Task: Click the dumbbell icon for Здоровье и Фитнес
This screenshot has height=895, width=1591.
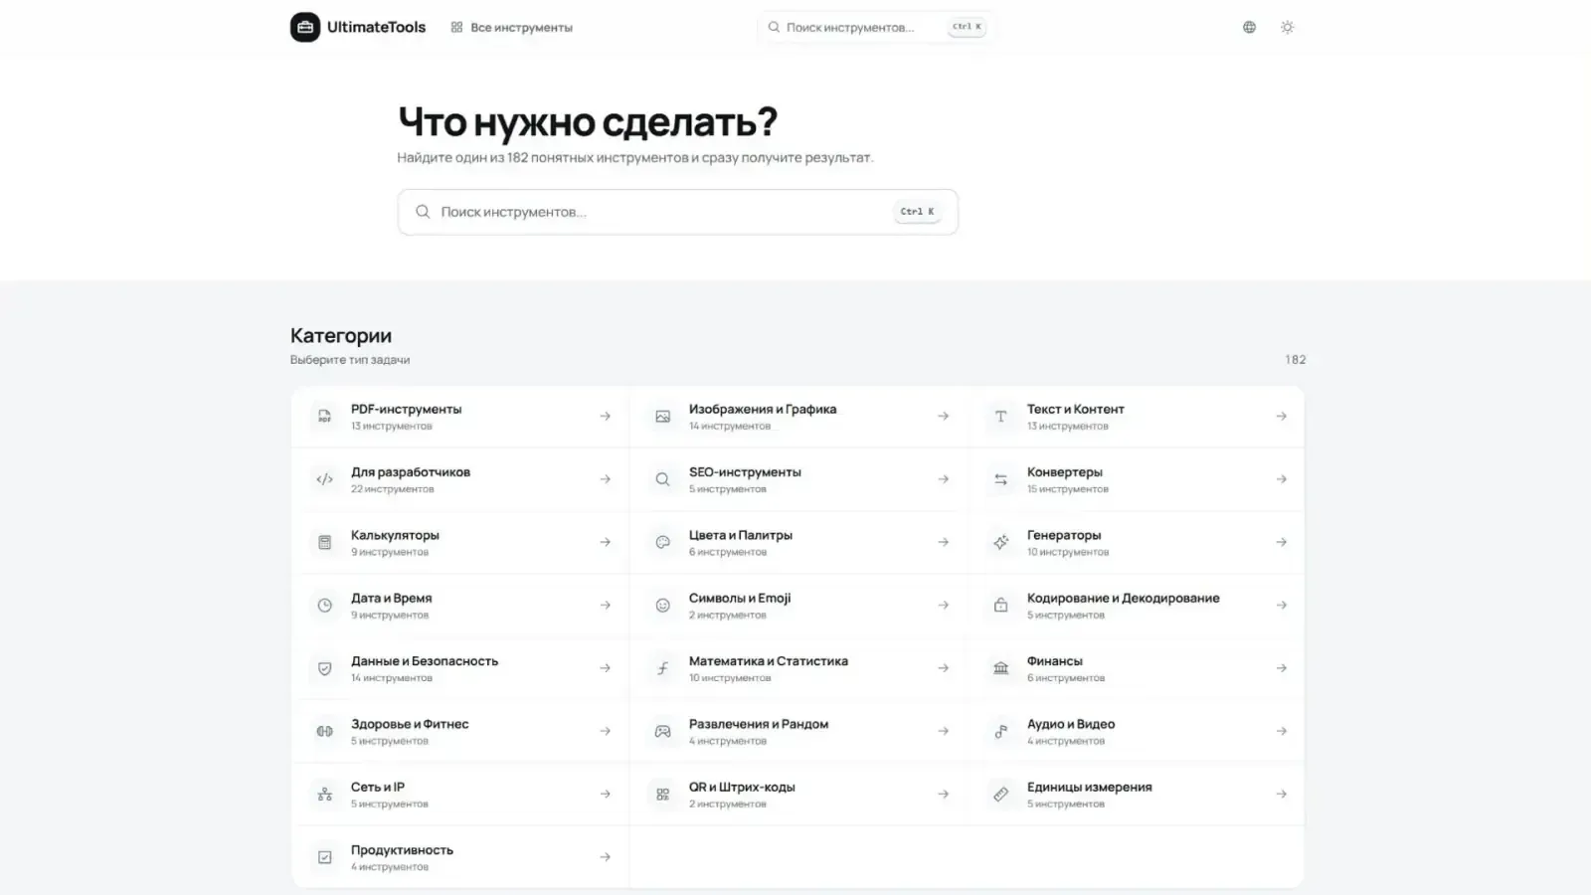Action: click(x=324, y=731)
